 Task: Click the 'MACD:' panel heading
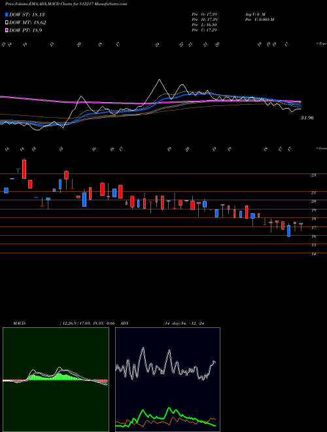pyautogui.click(x=19, y=323)
